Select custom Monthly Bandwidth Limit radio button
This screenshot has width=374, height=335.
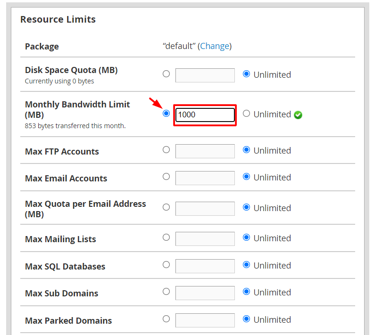[x=166, y=114]
